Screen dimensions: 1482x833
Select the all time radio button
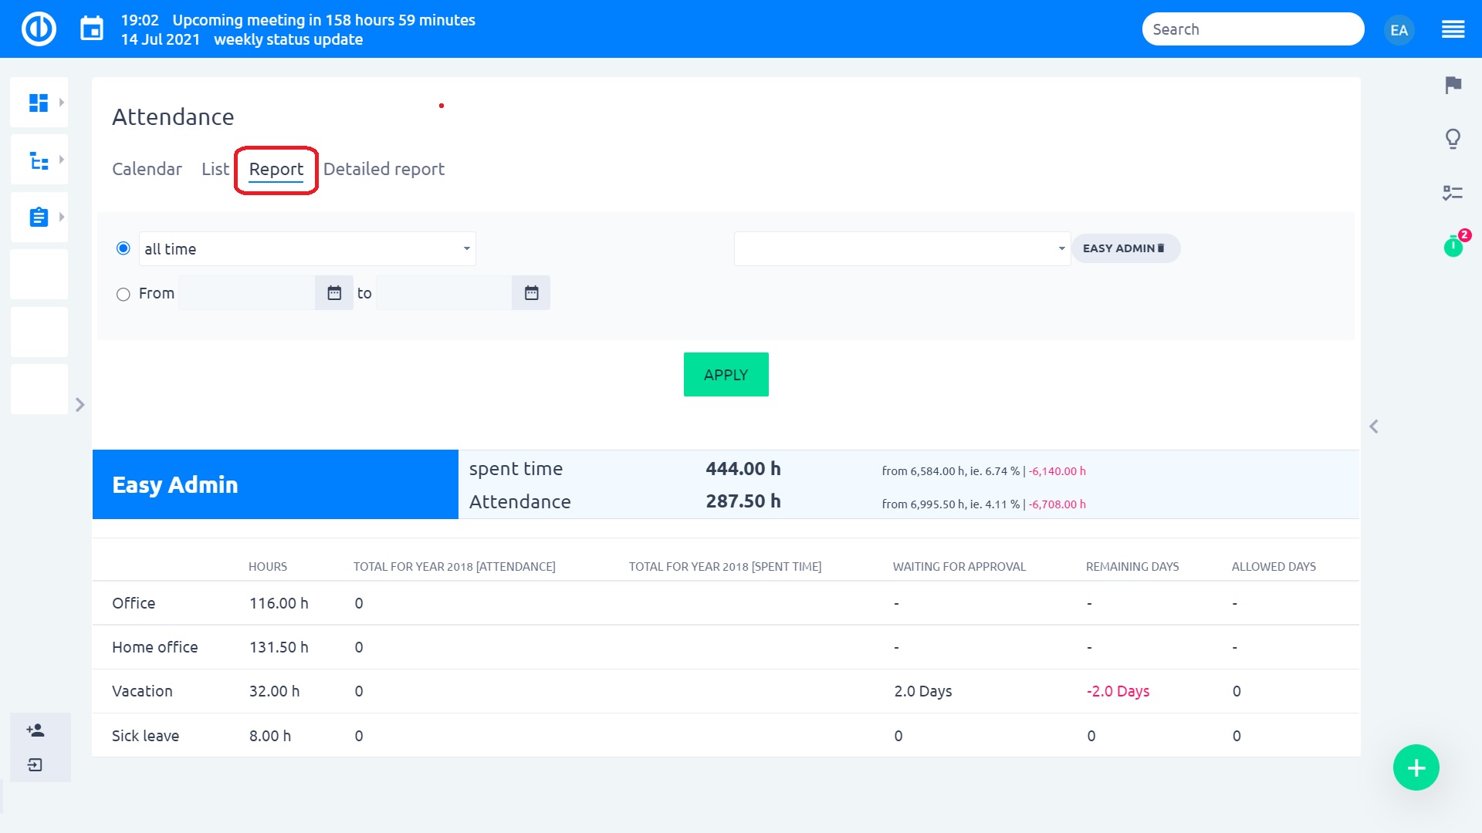[123, 248]
